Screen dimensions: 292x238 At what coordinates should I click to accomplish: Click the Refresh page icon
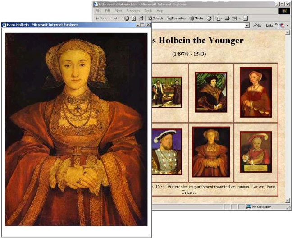click(134, 18)
